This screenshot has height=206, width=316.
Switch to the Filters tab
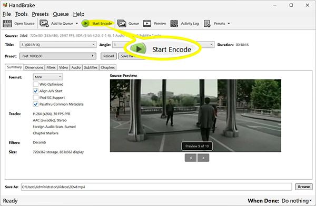tap(51, 67)
